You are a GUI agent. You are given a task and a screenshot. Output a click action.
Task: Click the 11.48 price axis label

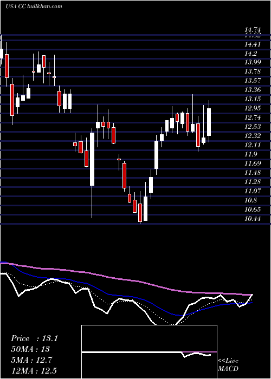coord(253,173)
